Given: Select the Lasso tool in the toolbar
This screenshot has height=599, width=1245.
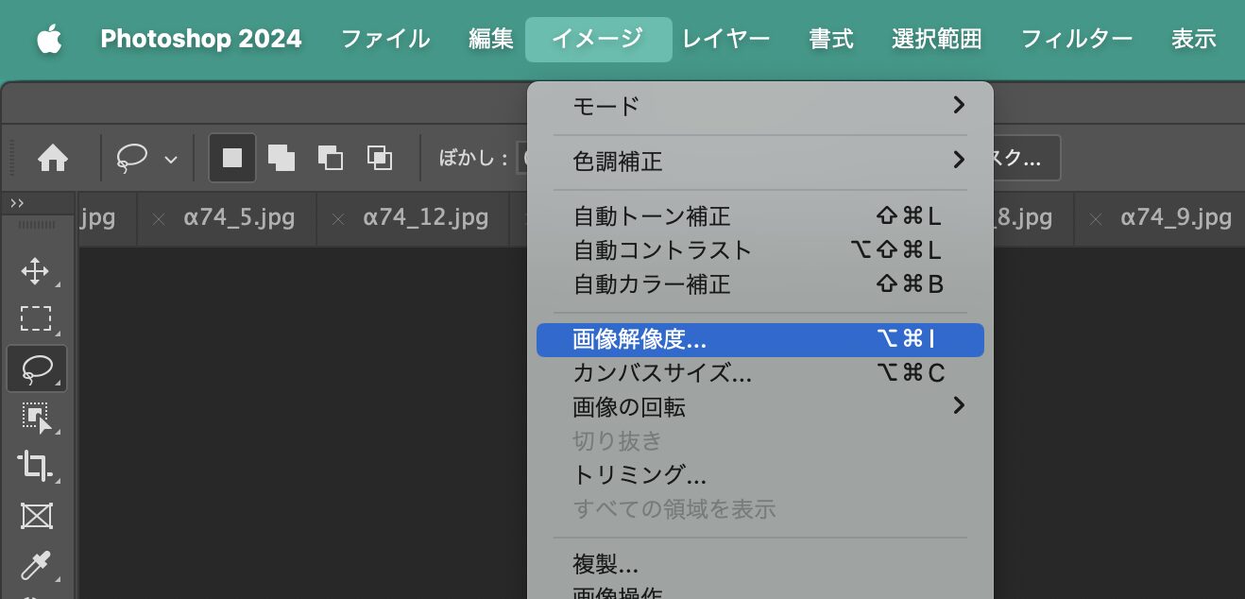Looking at the screenshot, I should point(37,368).
